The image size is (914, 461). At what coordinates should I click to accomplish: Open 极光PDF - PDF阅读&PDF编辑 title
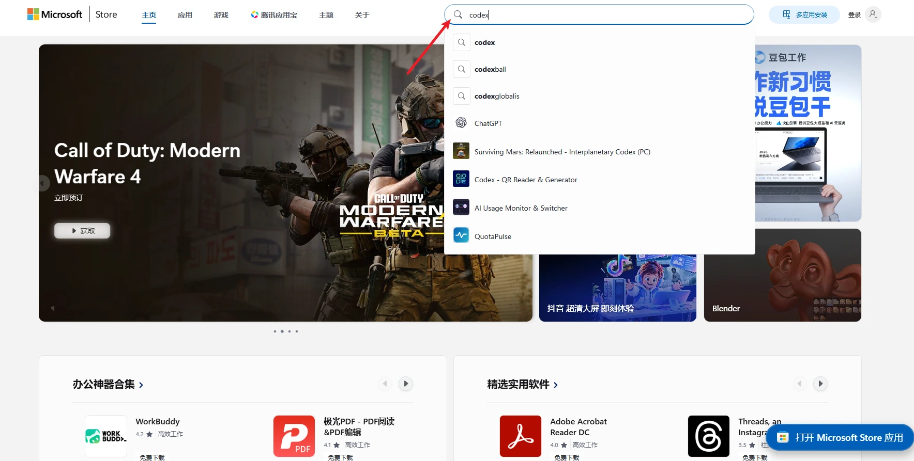point(359,427)
